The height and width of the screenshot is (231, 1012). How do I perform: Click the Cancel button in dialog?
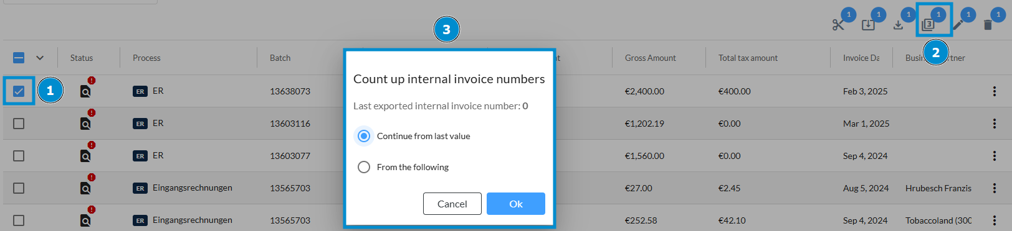click(x=452, y=204)
